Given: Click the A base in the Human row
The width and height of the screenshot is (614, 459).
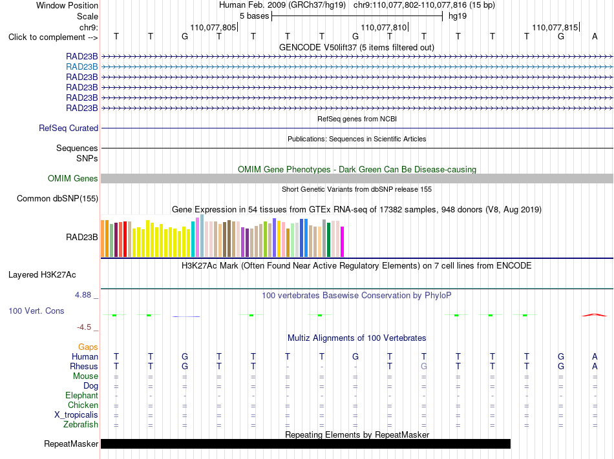Looking at the screenshot, I should tap(595, 356).
